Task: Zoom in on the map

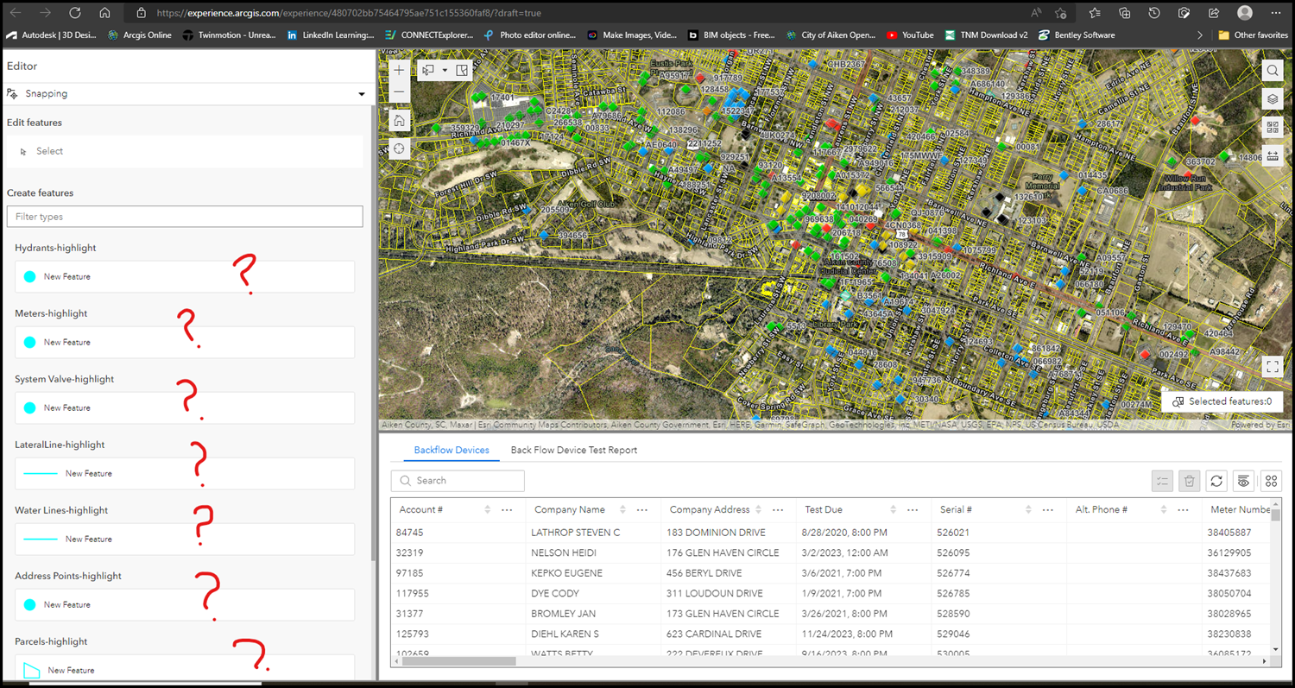Action: (x=399, y=70)
